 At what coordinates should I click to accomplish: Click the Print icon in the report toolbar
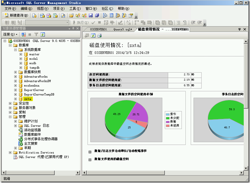99,36
